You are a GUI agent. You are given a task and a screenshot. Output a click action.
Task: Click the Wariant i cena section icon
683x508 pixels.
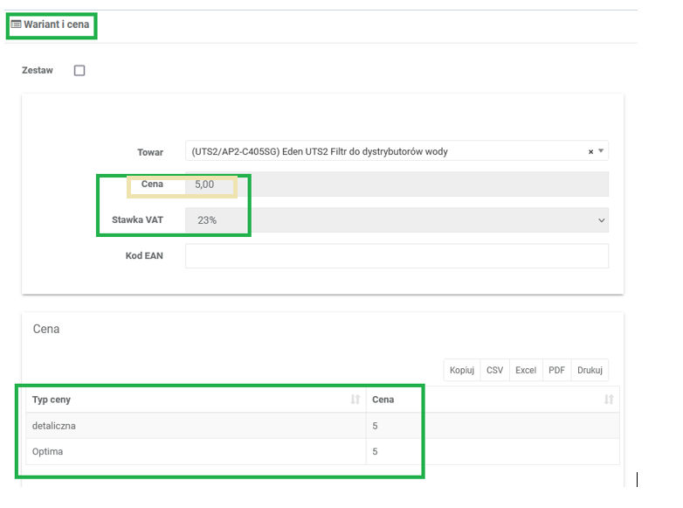point(16,24)
